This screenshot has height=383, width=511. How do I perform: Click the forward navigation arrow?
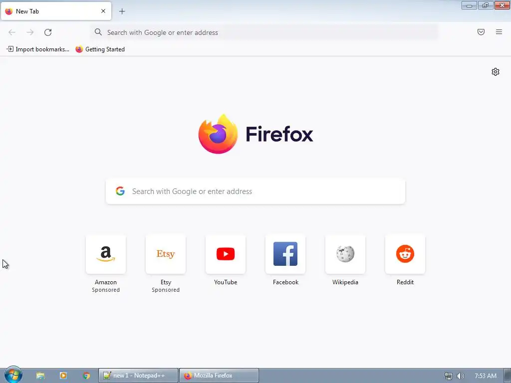[30, 32]
